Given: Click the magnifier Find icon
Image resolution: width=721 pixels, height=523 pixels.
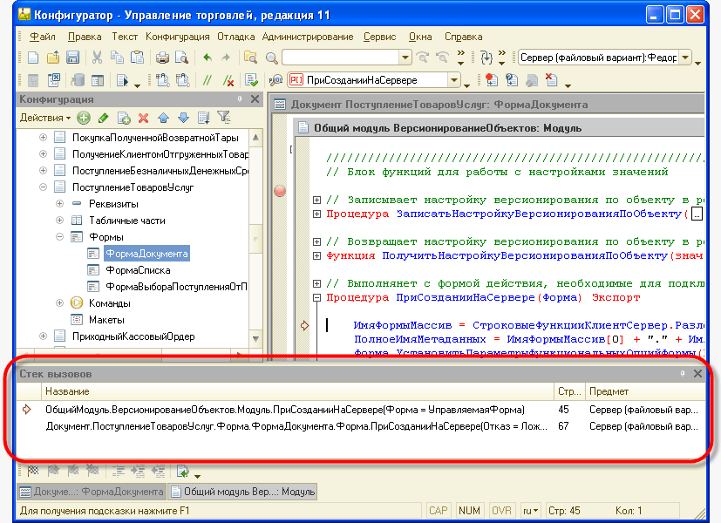Looking at the screenshot, I should (x=271, y=58).
